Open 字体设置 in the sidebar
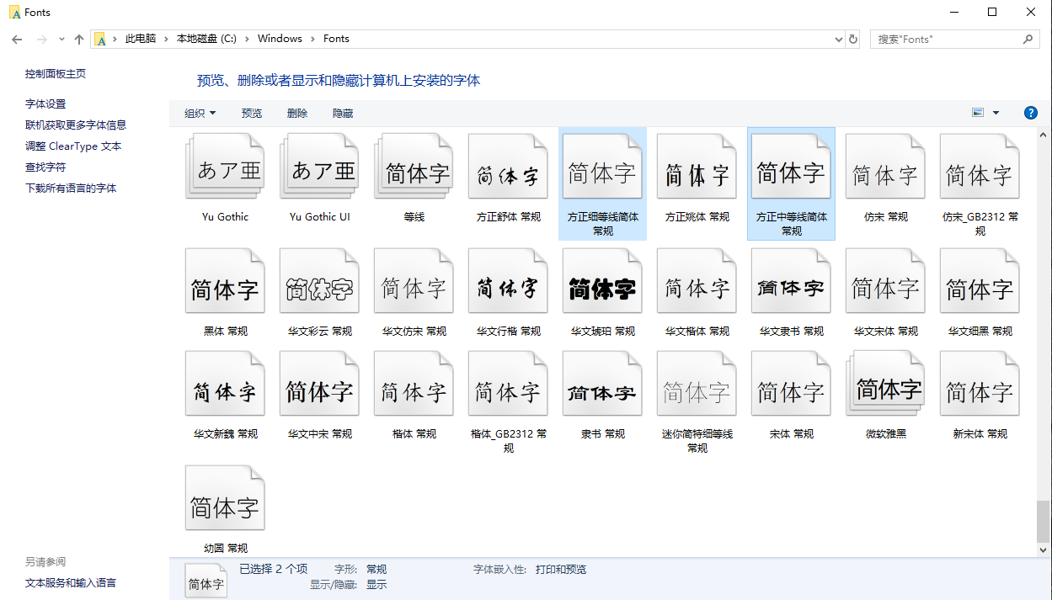This screenshot has width=1052, height=600. pos(45,104)
